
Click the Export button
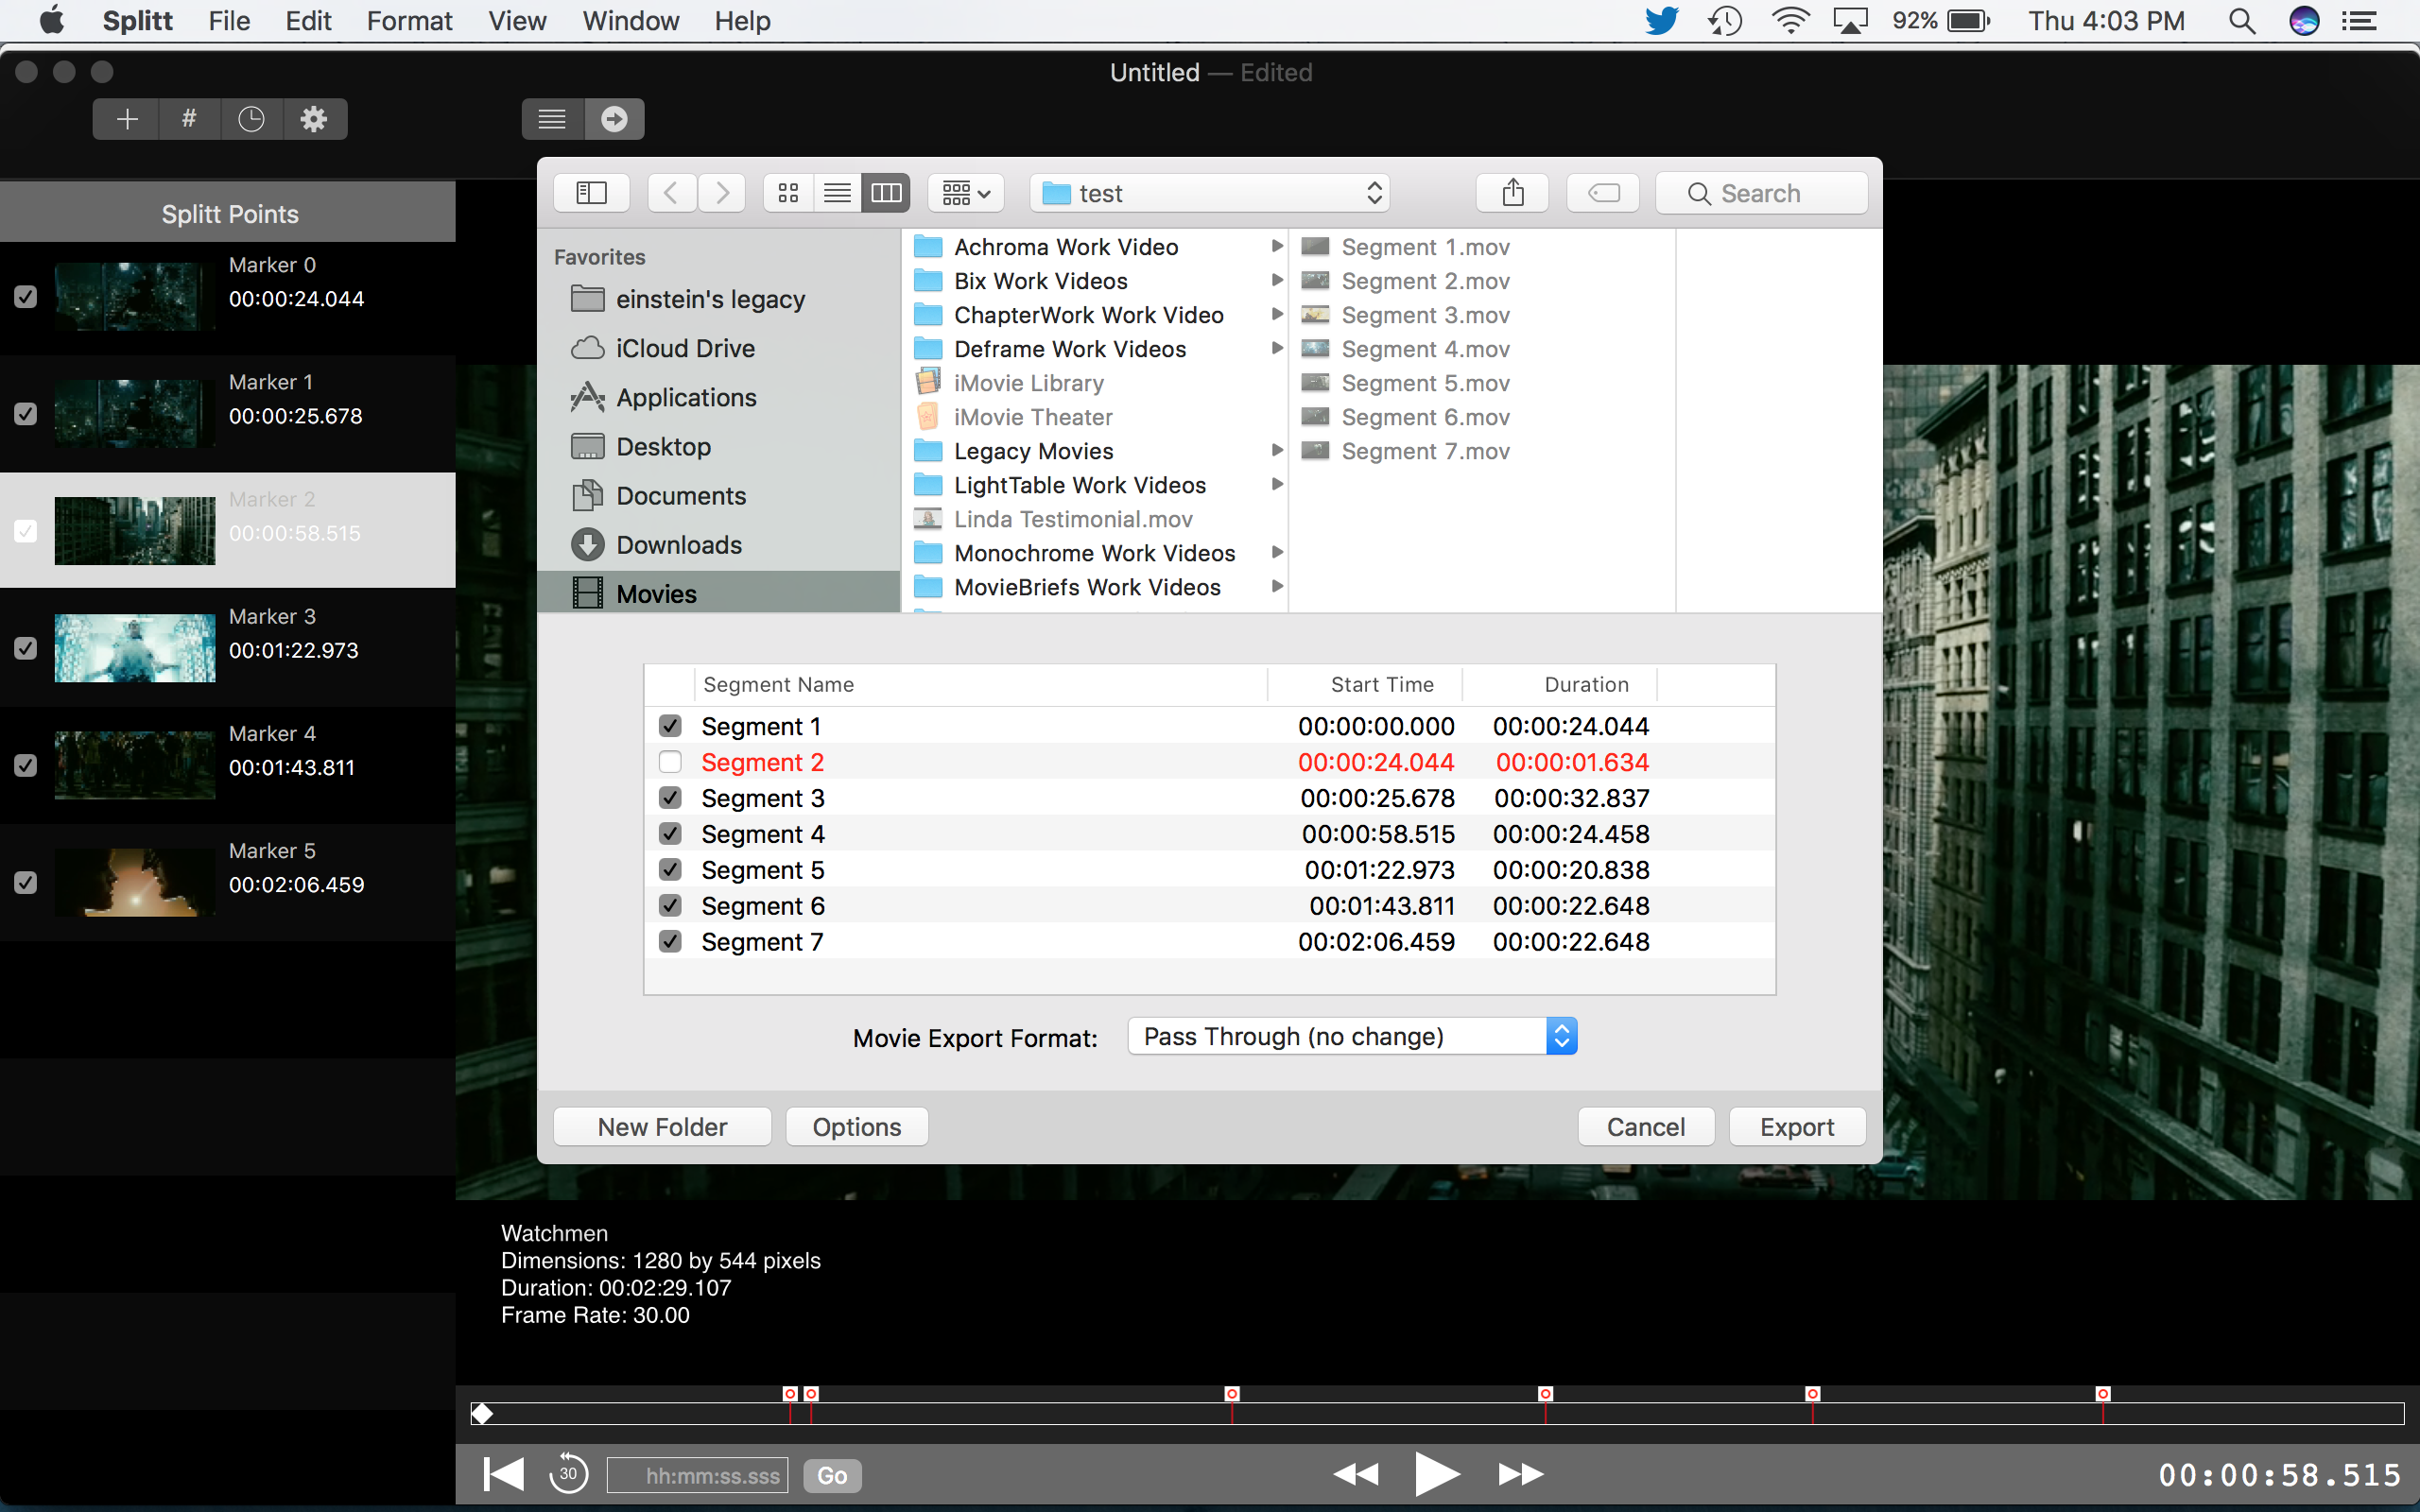coord(1797,1127)
